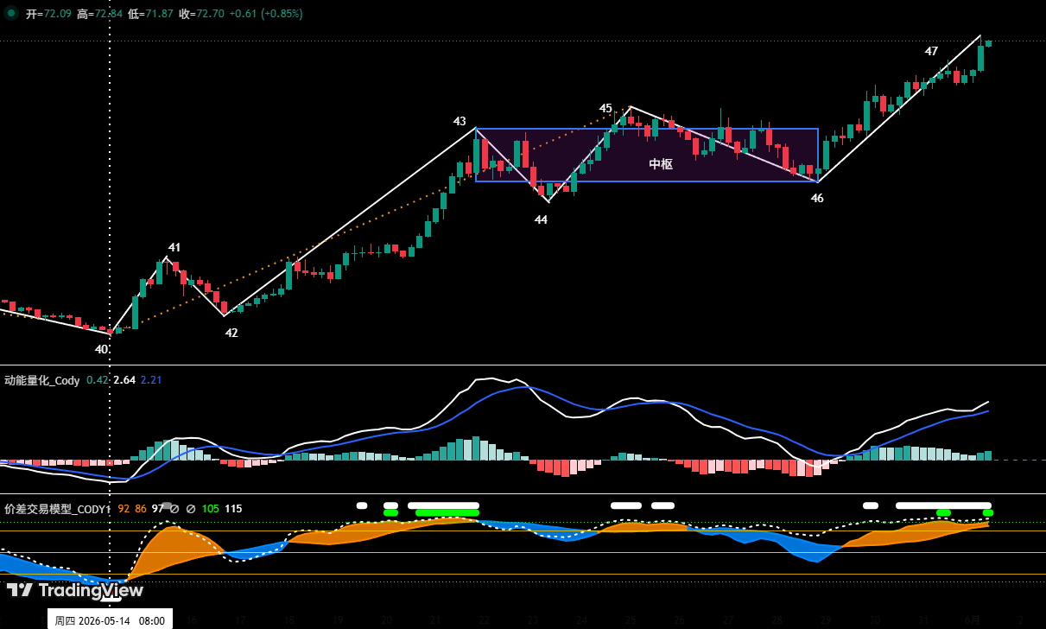1046x629 pixels.
Task: Select wave point label 45
Action: point(605,108)
